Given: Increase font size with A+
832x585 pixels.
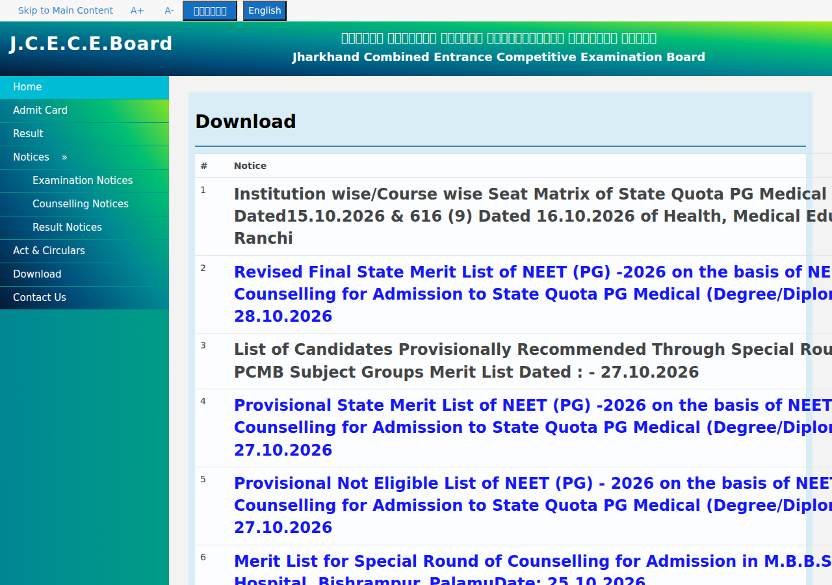Looking at the screenshot, I should point(137,10).
